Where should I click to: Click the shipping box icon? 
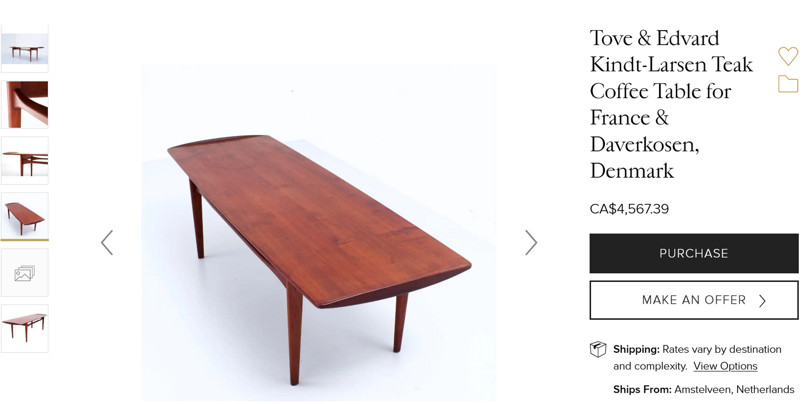[598, 350]
